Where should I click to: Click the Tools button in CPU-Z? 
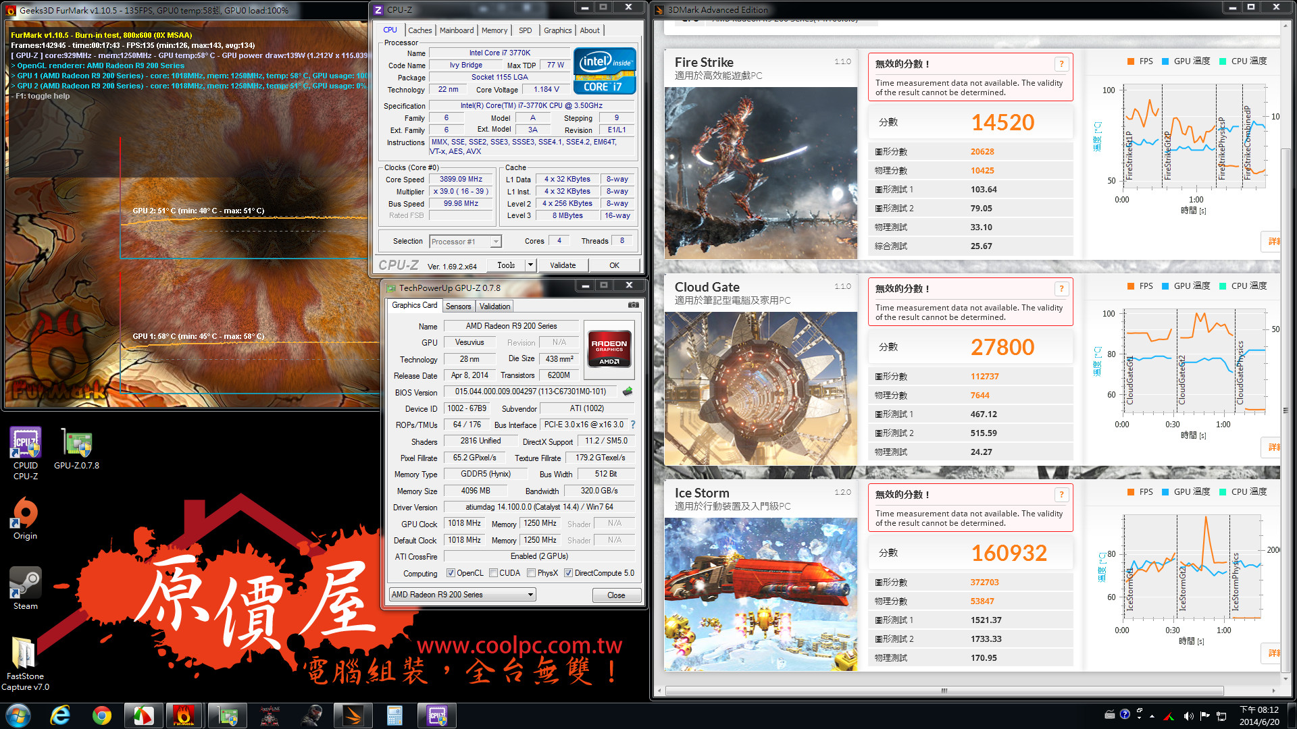506,265
